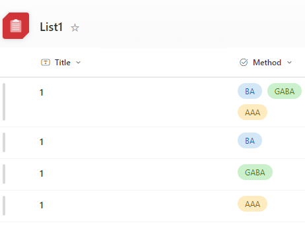Select the second row's selection handle

click(x=4, y=142)
